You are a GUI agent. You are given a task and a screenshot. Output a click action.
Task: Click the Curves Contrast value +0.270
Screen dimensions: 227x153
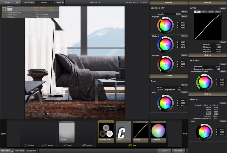tap(218, 45)
